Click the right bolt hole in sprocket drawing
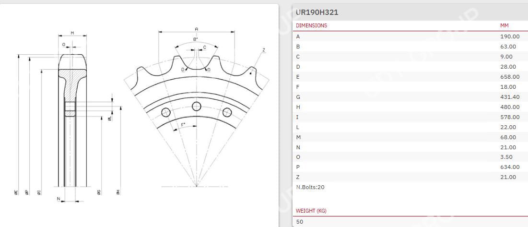 (x=227, y=112)
